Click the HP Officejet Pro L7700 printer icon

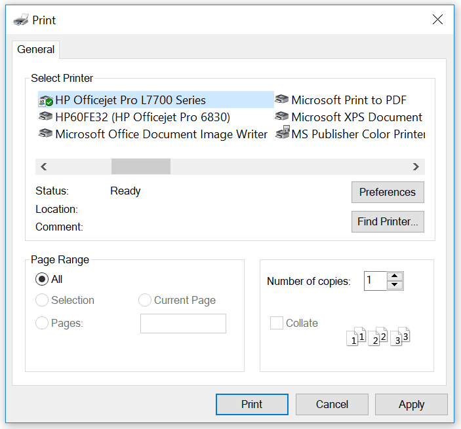(x=46, y=101)
